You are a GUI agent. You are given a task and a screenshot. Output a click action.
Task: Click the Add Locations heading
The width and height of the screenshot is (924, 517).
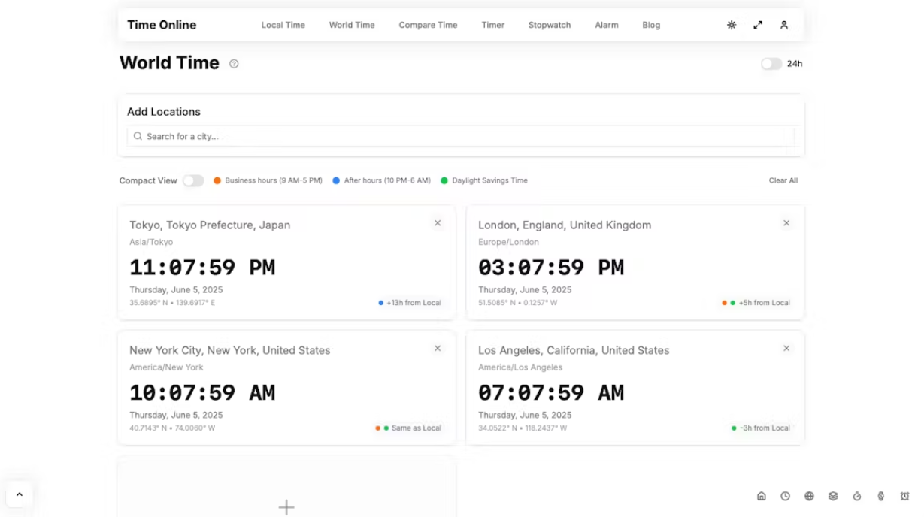pos(164,112)
